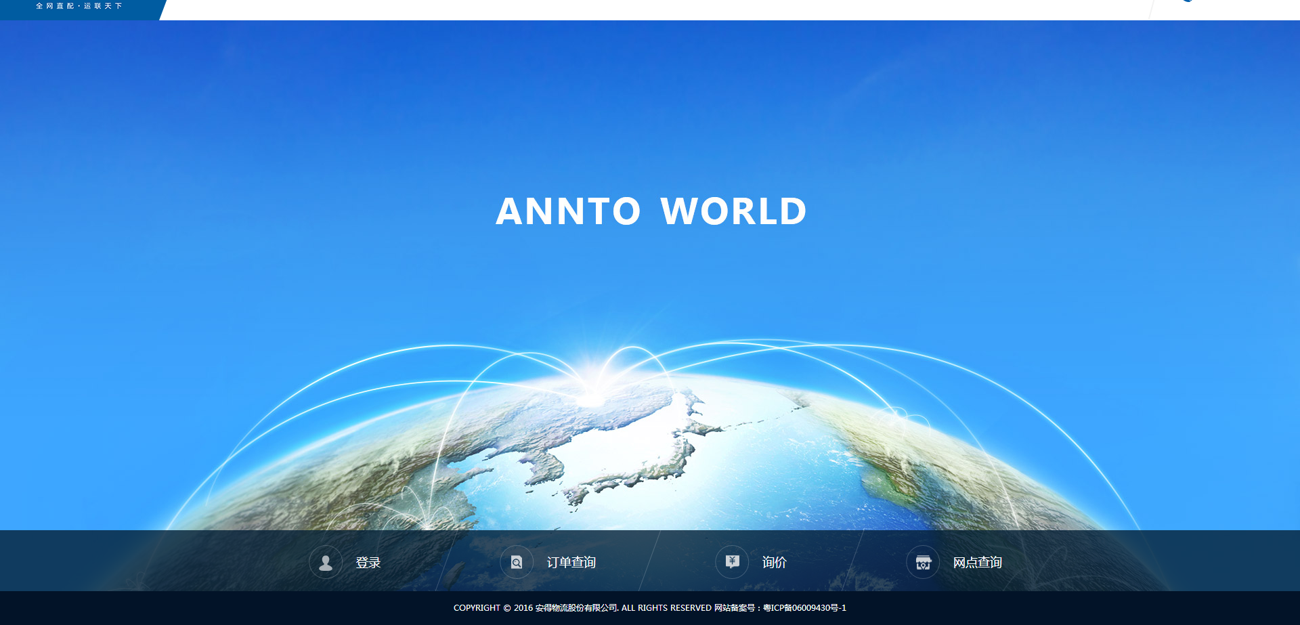
Task: Click the price inquiry yen icon
Action: [732, 562]
